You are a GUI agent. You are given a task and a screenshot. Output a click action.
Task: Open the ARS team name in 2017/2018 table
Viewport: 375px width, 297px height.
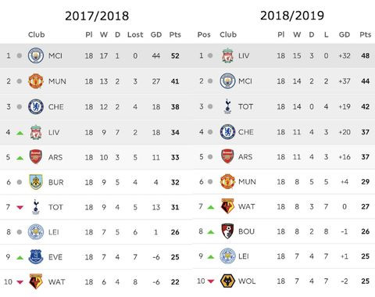[55, 157]
